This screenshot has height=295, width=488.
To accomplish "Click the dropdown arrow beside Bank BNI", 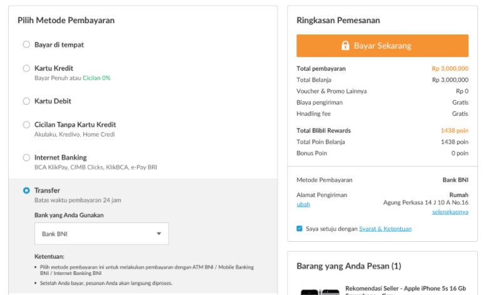I will point(158,234).
